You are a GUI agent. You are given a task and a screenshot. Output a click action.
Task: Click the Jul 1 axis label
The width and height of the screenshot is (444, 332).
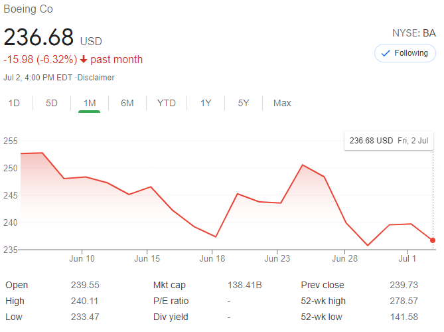coord(407,259)
